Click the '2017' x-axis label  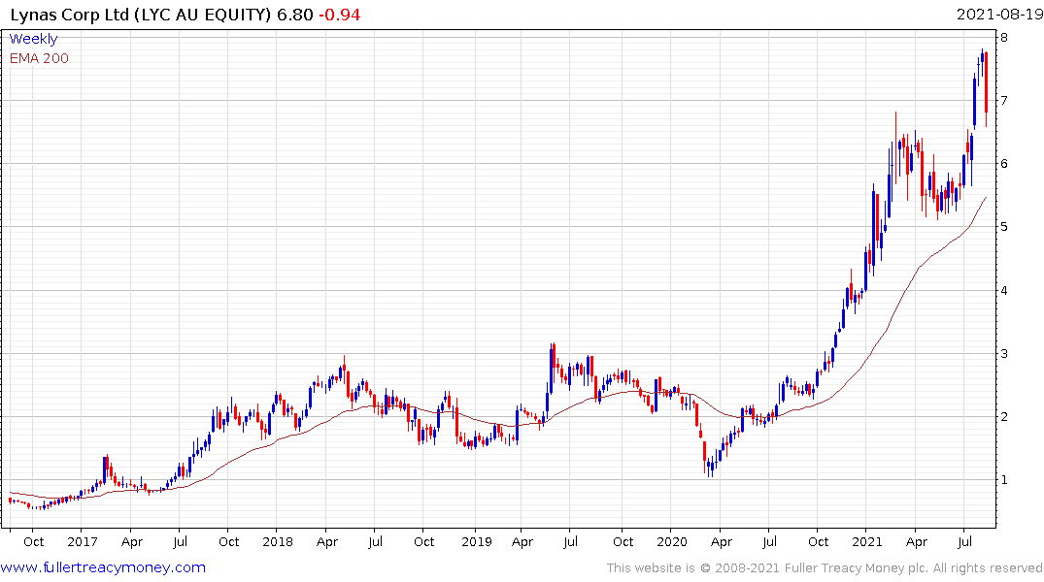pos(83,542)
